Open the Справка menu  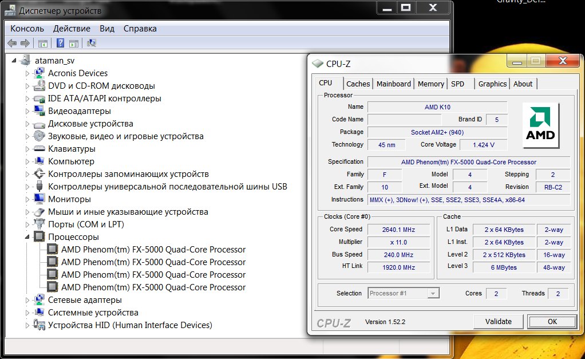140,29
